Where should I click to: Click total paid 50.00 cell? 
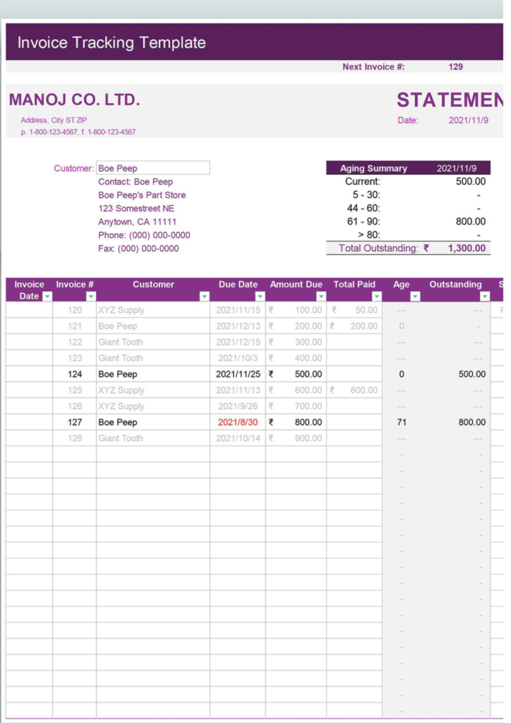pyautogui.click(x=354, y=310)
